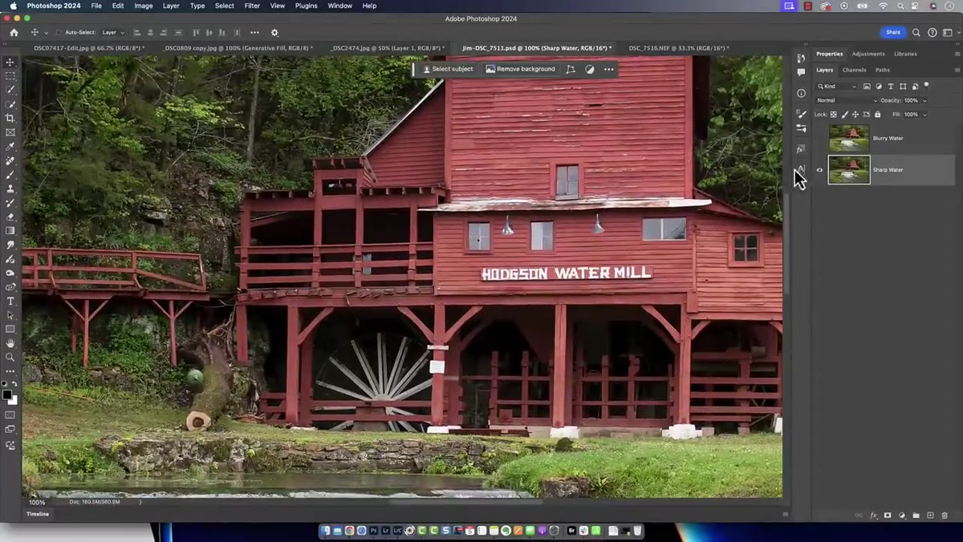Open the Auto-Select Layer dropdown
963x542 pixels.
click(x=112, y=33)
